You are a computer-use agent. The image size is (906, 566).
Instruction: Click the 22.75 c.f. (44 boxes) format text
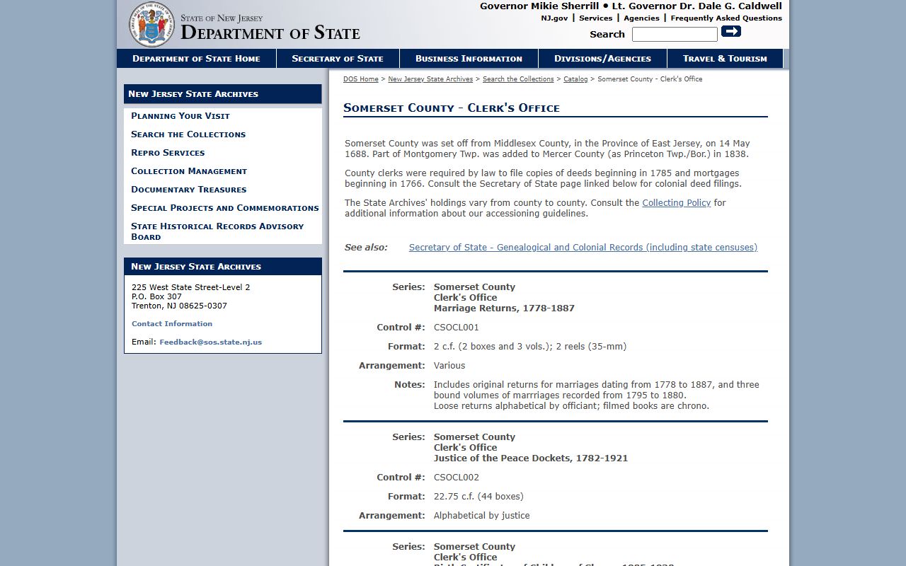(x=478, y=497)
